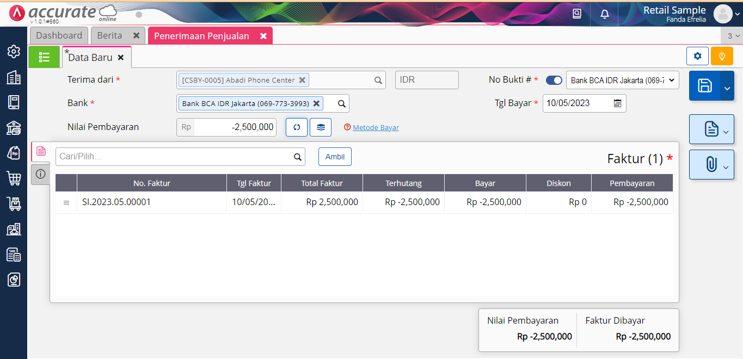Click the Ambil button
The height and width of the screenshot is (359, 743).
tap(335, 157)
